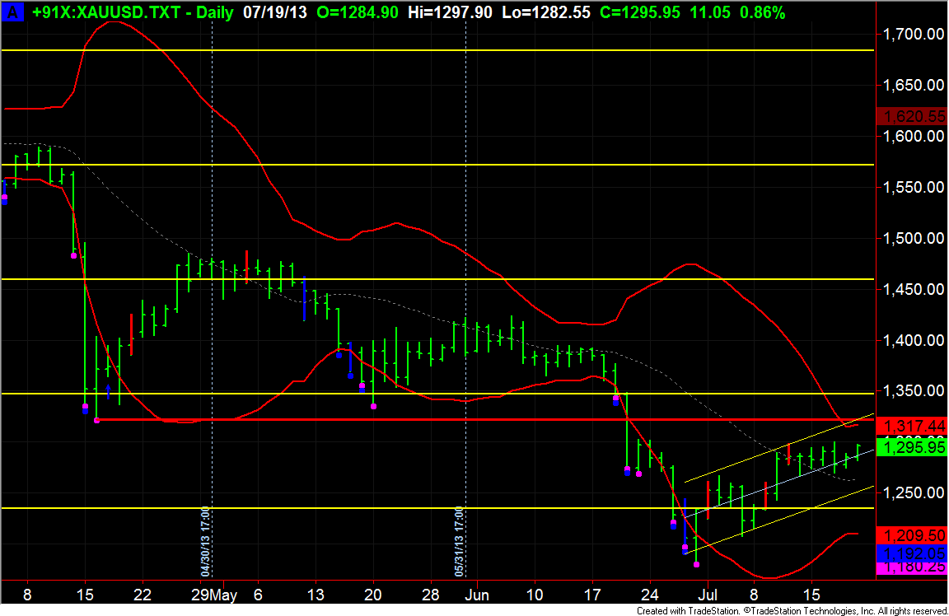Click the 1,350.00 price axis label
This screenshot has height=616, width=949.
coord(914,391)
